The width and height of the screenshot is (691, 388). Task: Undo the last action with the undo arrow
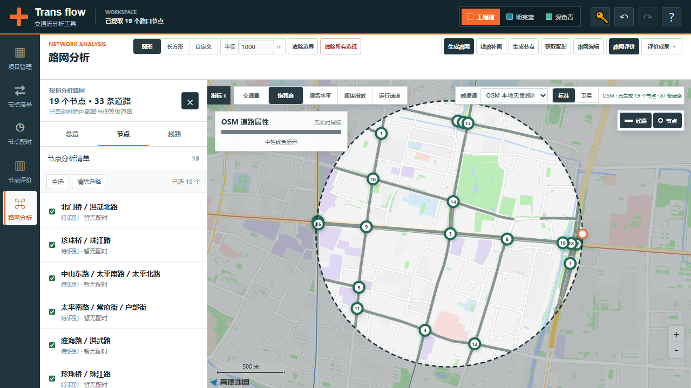pos(624,17)
